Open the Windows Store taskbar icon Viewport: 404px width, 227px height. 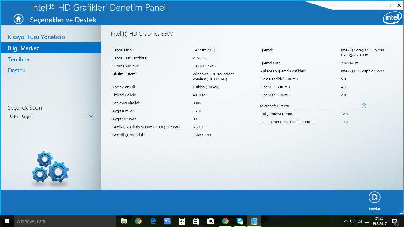click(196, 221)
